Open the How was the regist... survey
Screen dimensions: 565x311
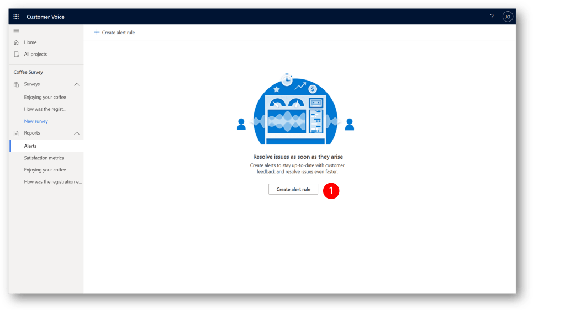pos(45,109)
